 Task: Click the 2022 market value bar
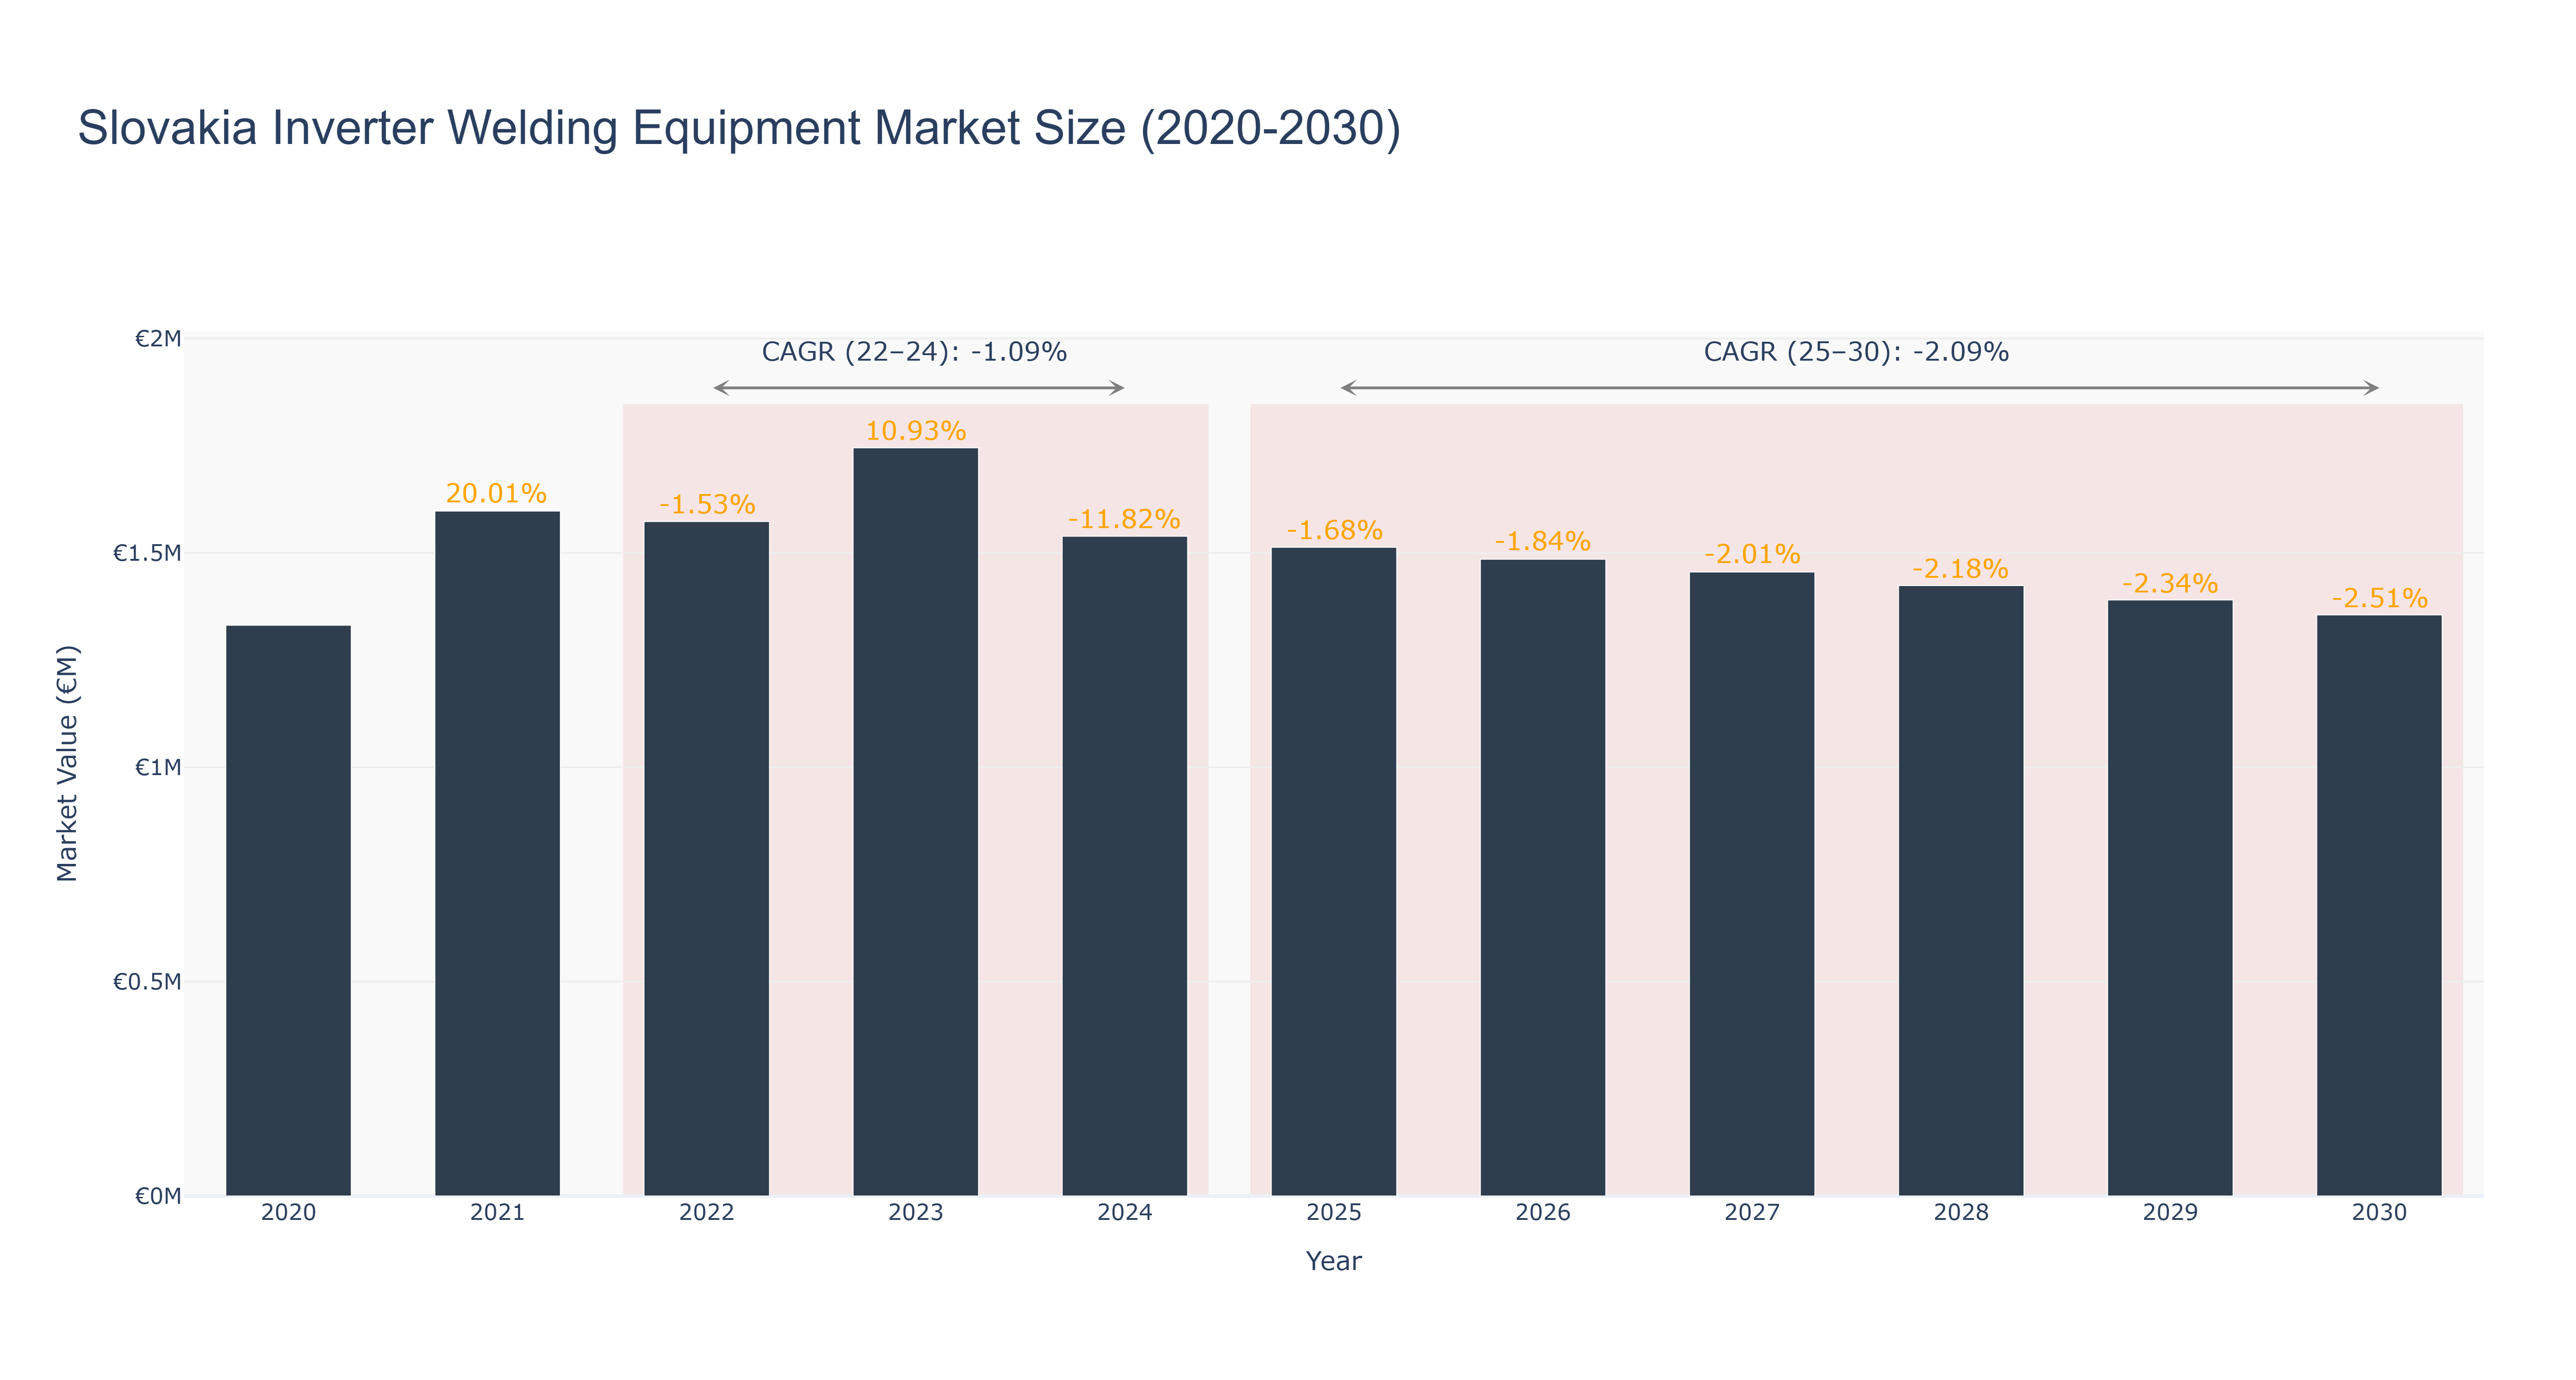pos(707,859)
